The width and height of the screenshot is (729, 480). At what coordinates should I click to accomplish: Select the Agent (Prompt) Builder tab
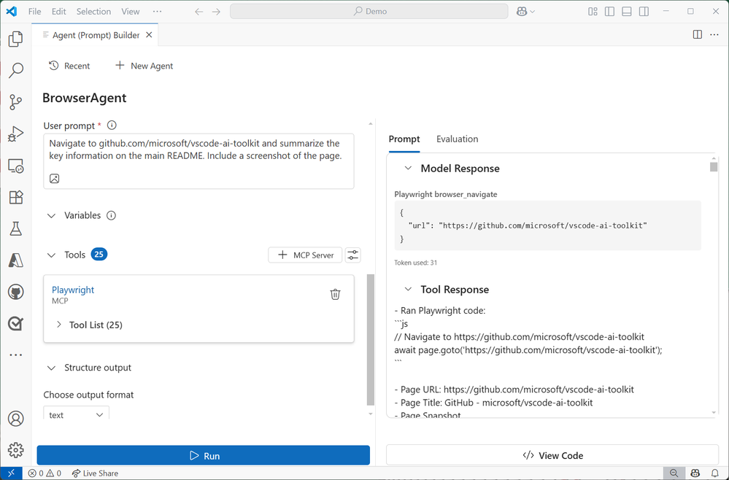[95, 35]
